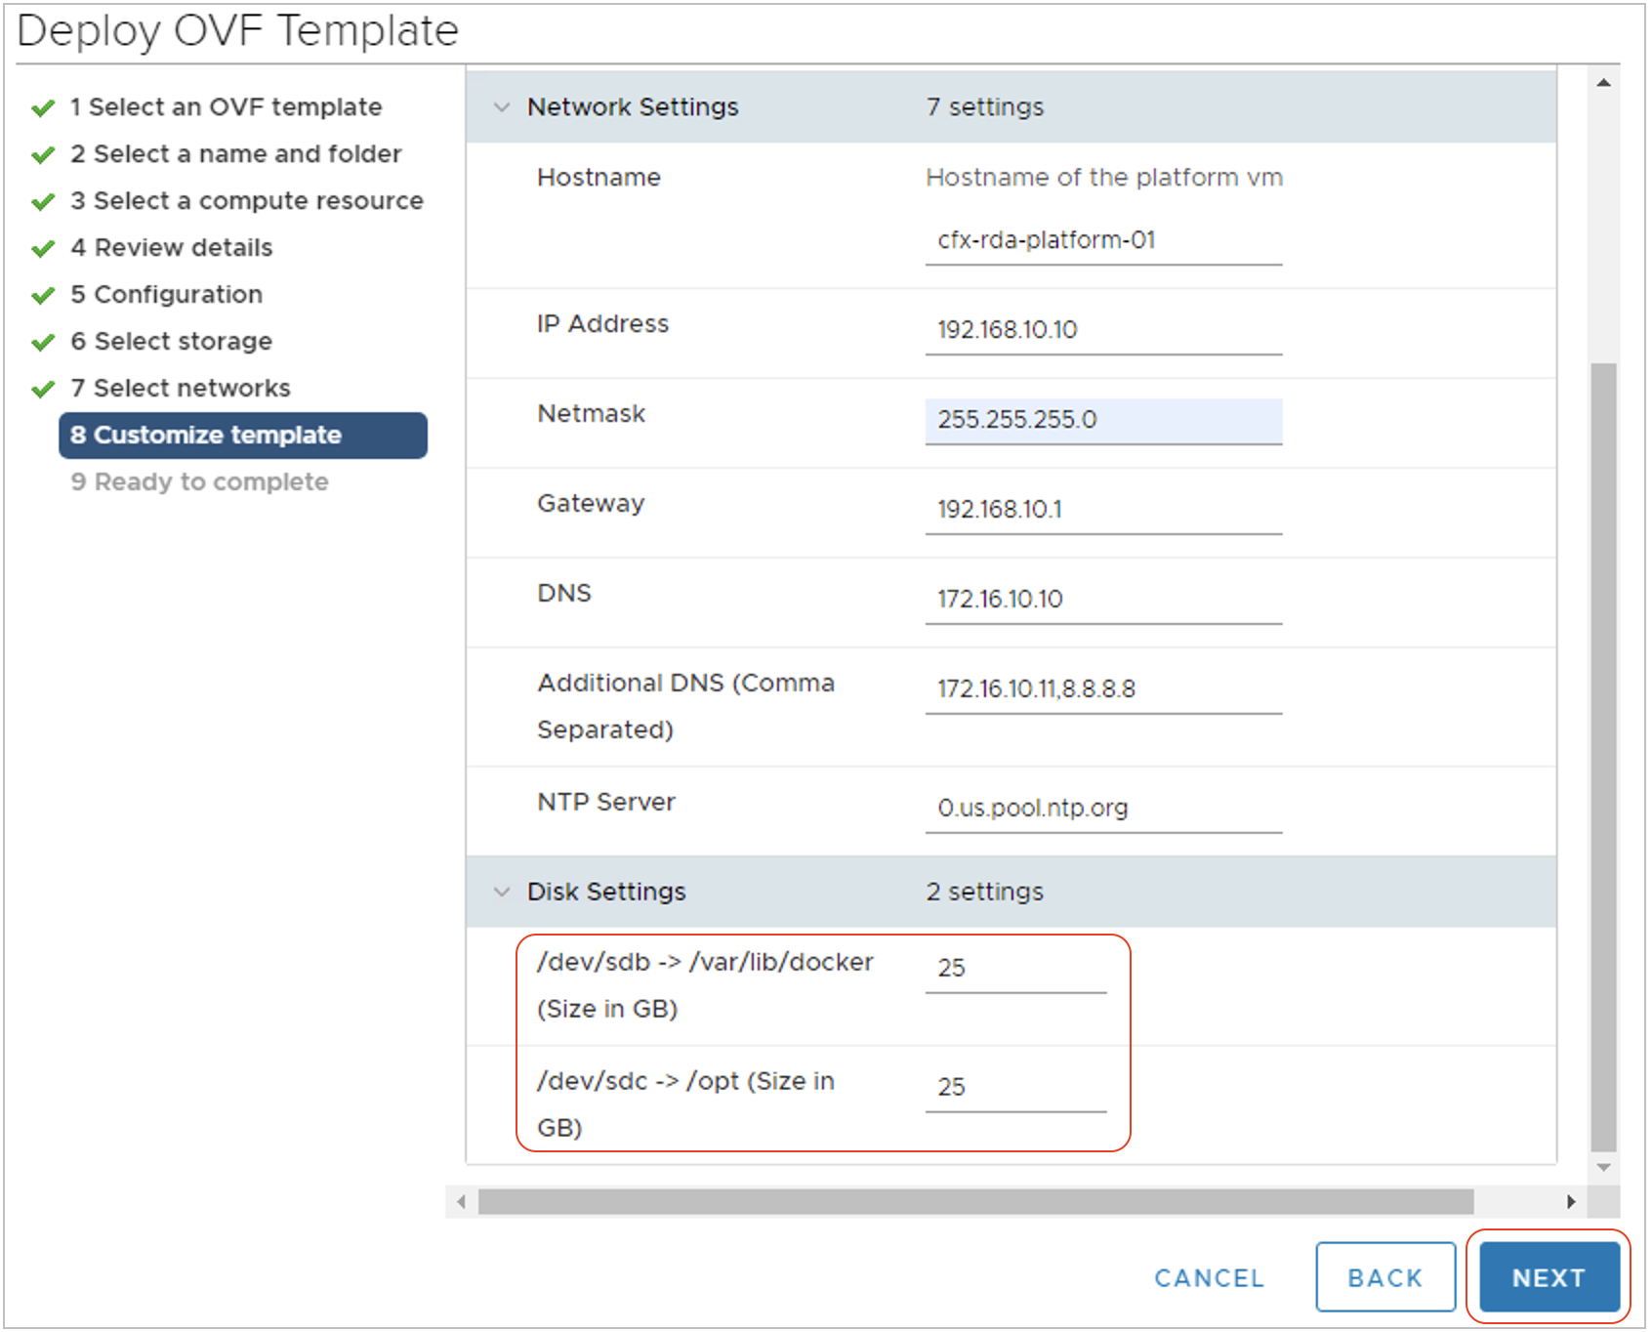
Task: Click the checkmark beside Select a compute resource
Action: coord(43,201)
